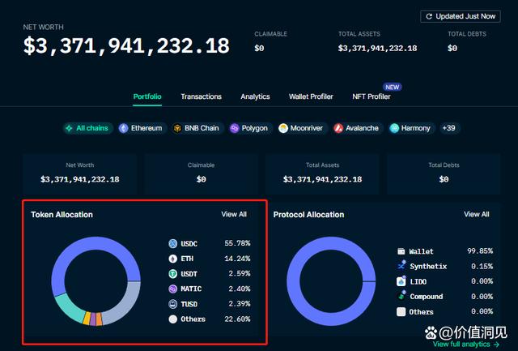Click the Updated Just Now button
This screenshot has height=351, width=518.
461,16
